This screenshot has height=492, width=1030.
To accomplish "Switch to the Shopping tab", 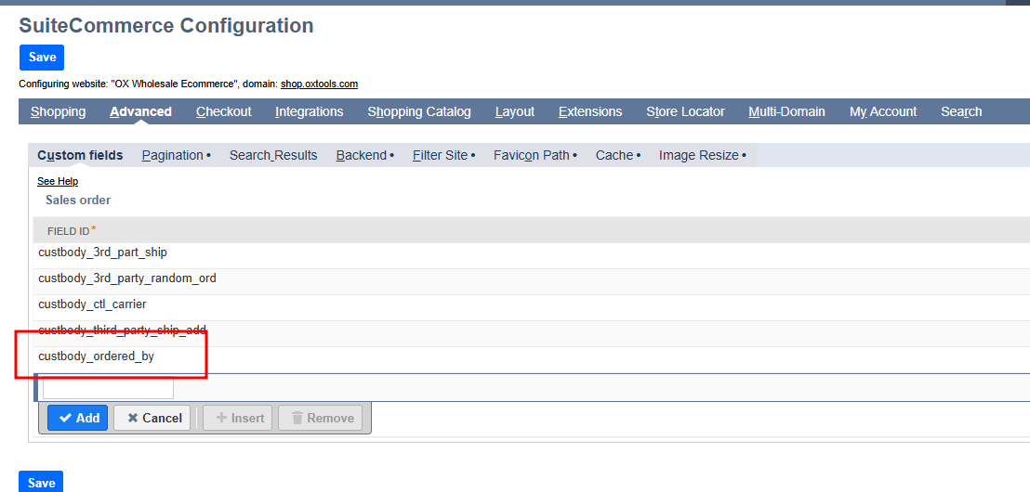I will 58,111.
